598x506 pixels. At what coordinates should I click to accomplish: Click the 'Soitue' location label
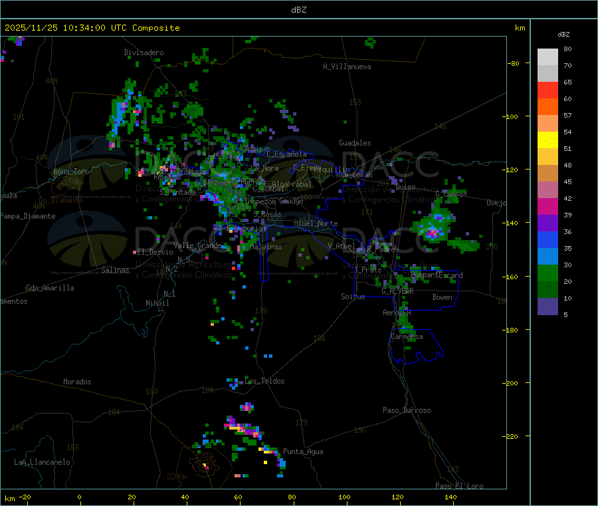coord(353,297)
